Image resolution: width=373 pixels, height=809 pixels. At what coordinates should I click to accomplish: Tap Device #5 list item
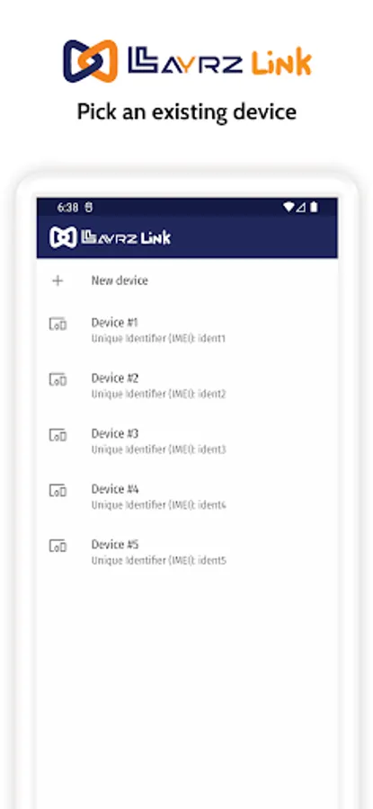pyautogui.click(x=187, y=552)
